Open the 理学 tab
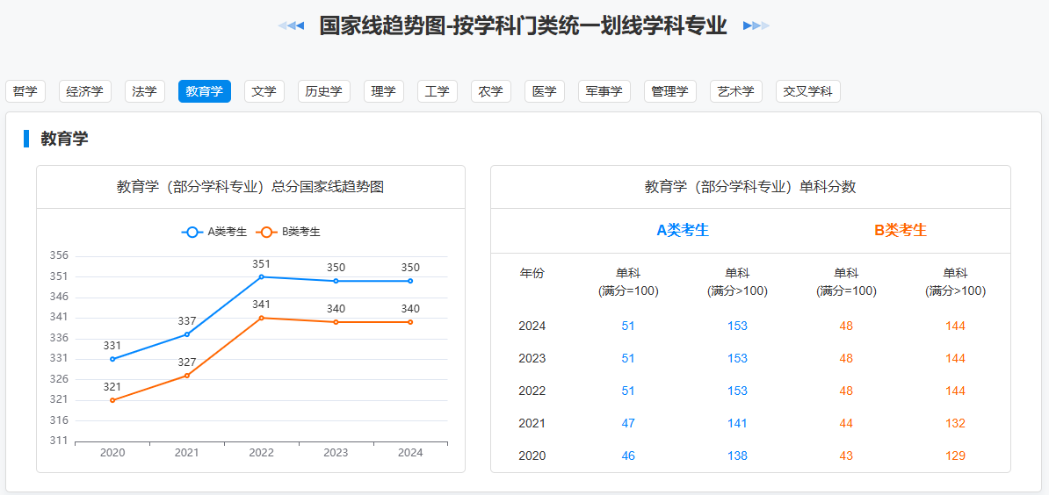1049x495 pixels. (383, 91)
